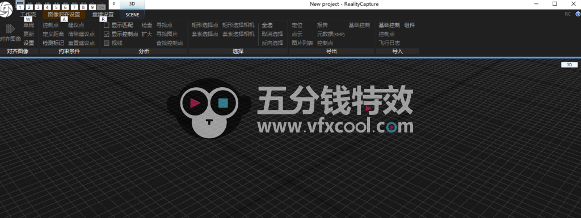Image resolution: width=581 pixels, height=218 pixels.
Task: Click the RealityCapture application logo button
Action: (x=6, y=10)
